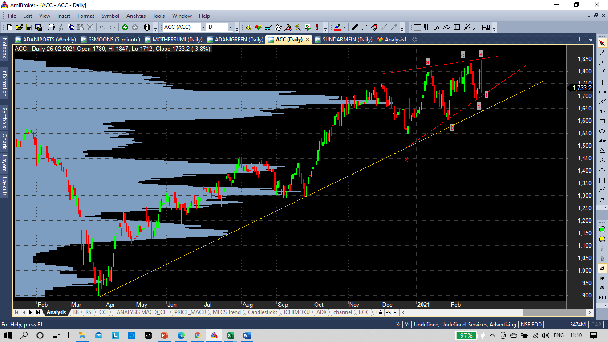The image size is (608, 342).
Task: Select the arc drawing tool
Action: pos(602,170)
